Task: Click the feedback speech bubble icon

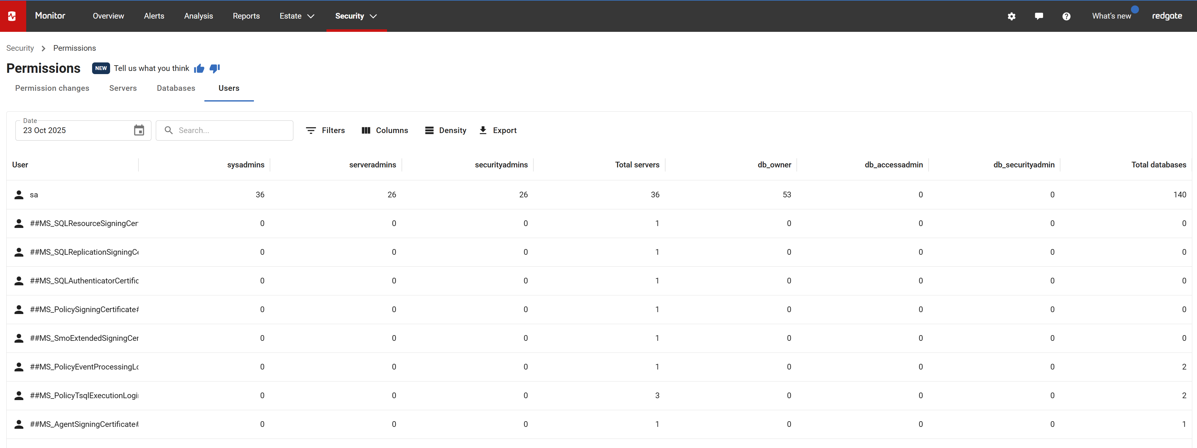Action: point(1039,16)
